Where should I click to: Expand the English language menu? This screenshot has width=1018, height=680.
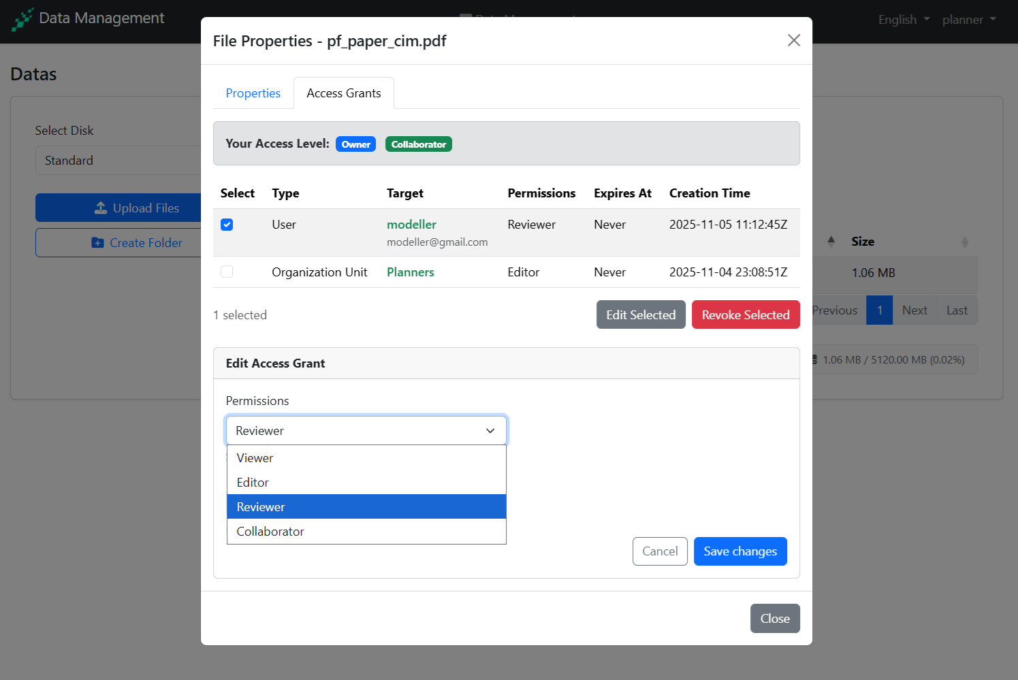point(903,20)
